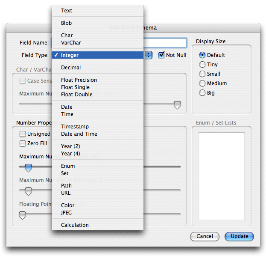The image size is (266, 256).
Task: Enable the Zero Fill checkbox
Action: click(23, 143)
